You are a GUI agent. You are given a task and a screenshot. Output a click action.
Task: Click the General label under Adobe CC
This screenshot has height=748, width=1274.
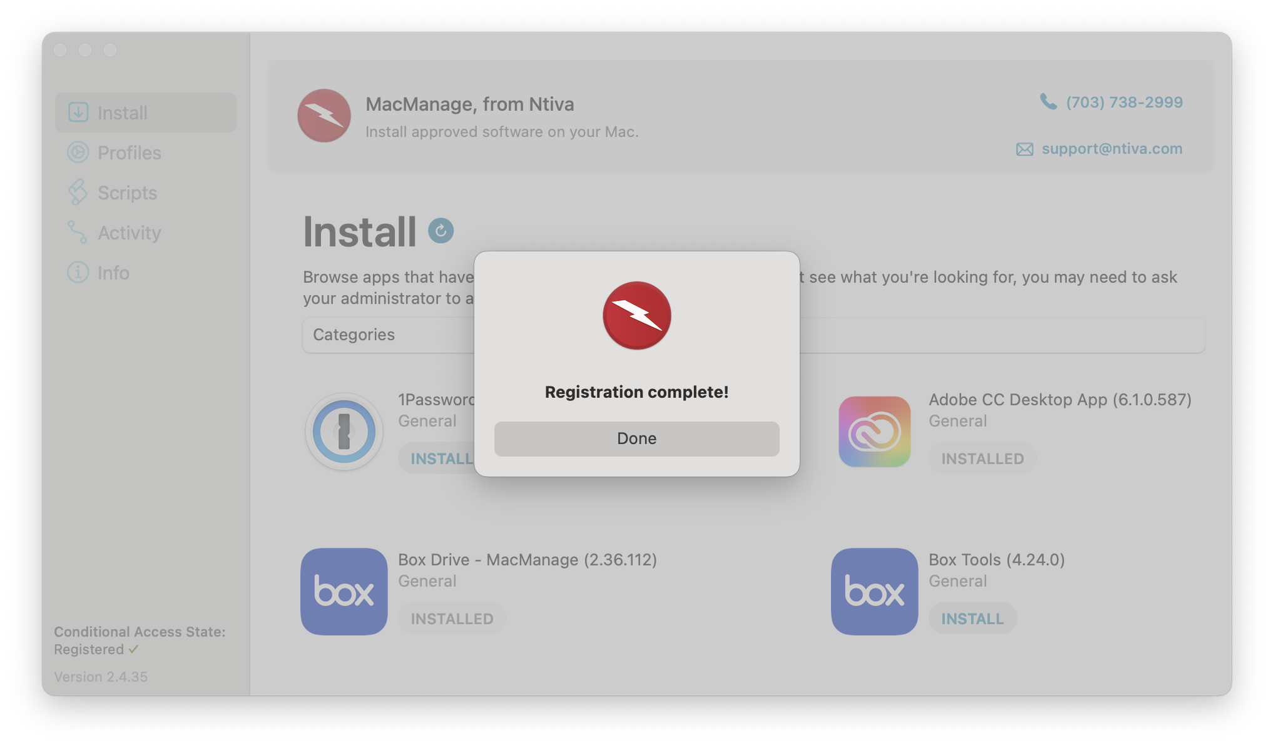coord(957,421)
